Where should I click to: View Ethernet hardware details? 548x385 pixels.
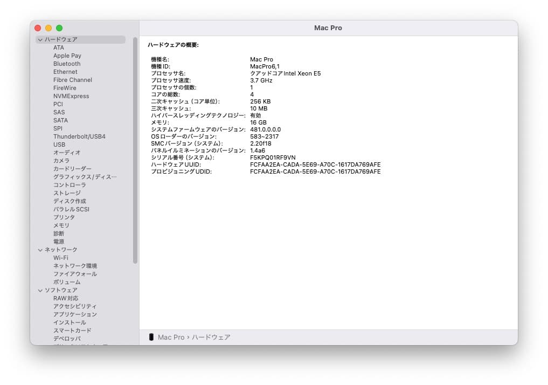coord(65,72)
